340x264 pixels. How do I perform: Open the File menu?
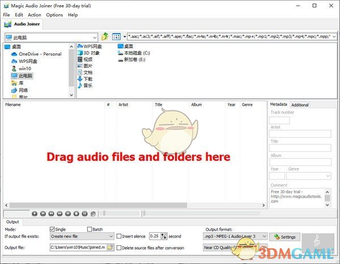click(6, 15)
